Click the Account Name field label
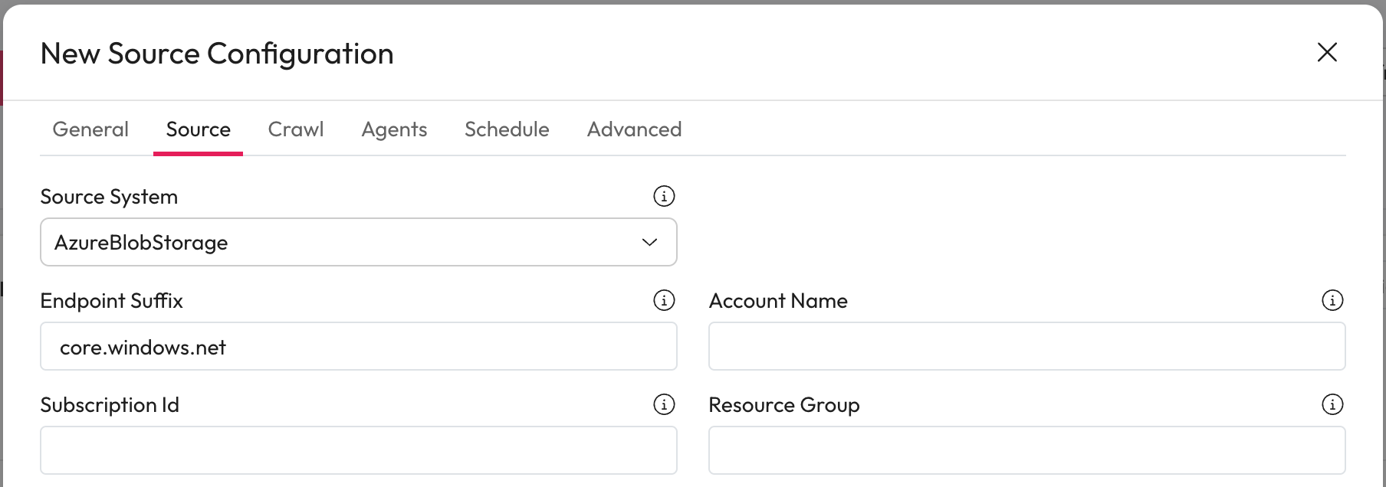 click(778, 301)
